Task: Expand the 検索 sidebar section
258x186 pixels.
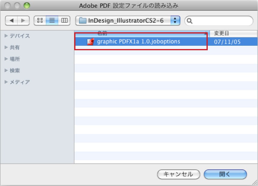Action: pyautogui.click(x=6, y=71)
